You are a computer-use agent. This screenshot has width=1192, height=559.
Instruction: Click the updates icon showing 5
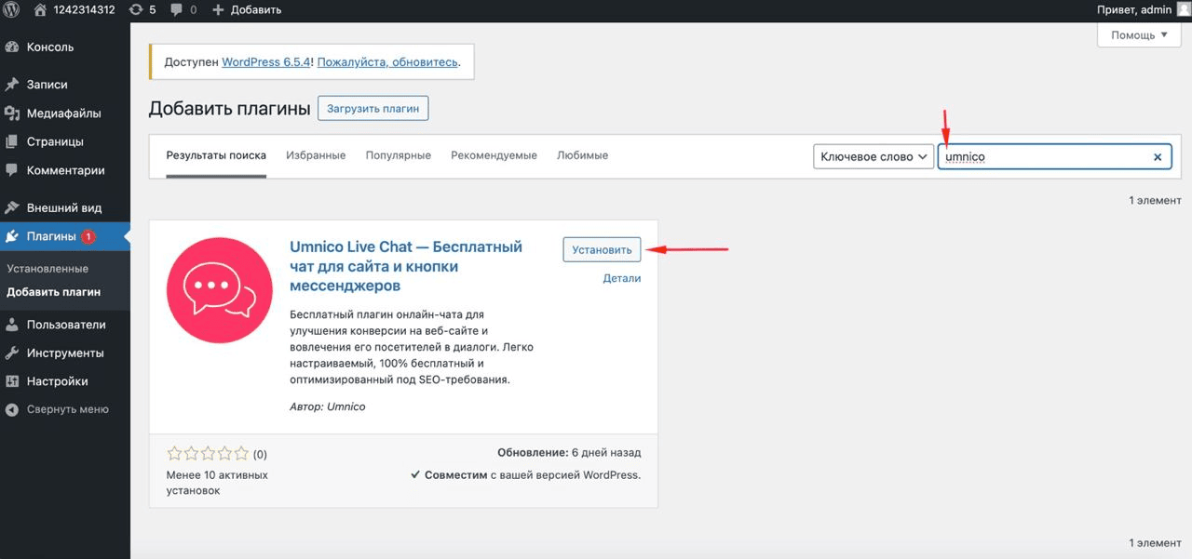(x=136, y=9)
